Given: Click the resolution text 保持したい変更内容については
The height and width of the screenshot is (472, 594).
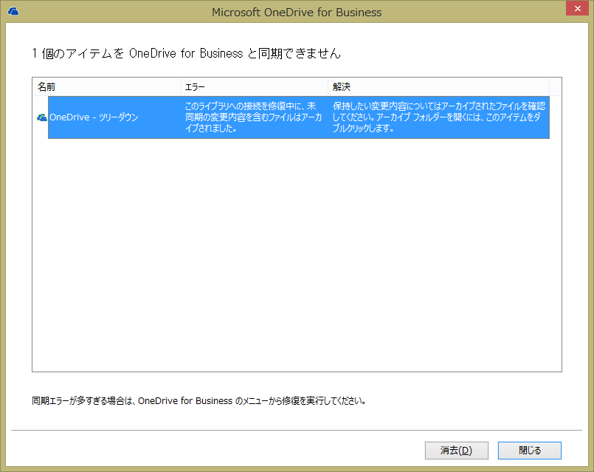Looking at the screenshot, I should pyautogui.click(x=439, y=117).
